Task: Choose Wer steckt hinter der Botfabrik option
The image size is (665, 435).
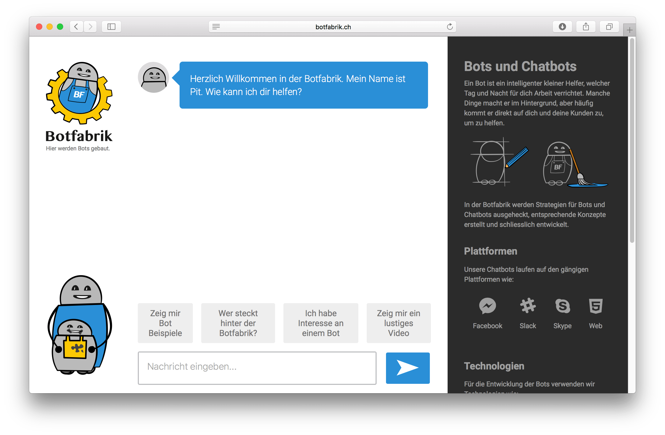Action: point(238,323)
